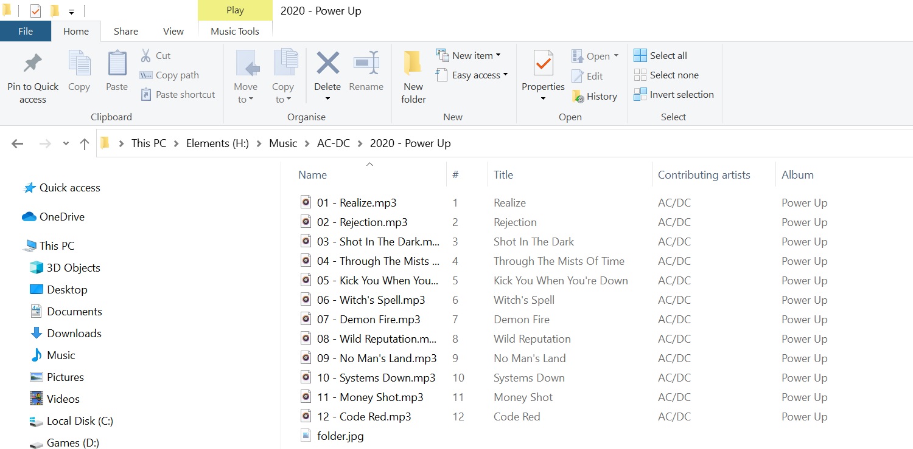
Task: Sort by Contributing artists column
Action: tap(704, 175)
